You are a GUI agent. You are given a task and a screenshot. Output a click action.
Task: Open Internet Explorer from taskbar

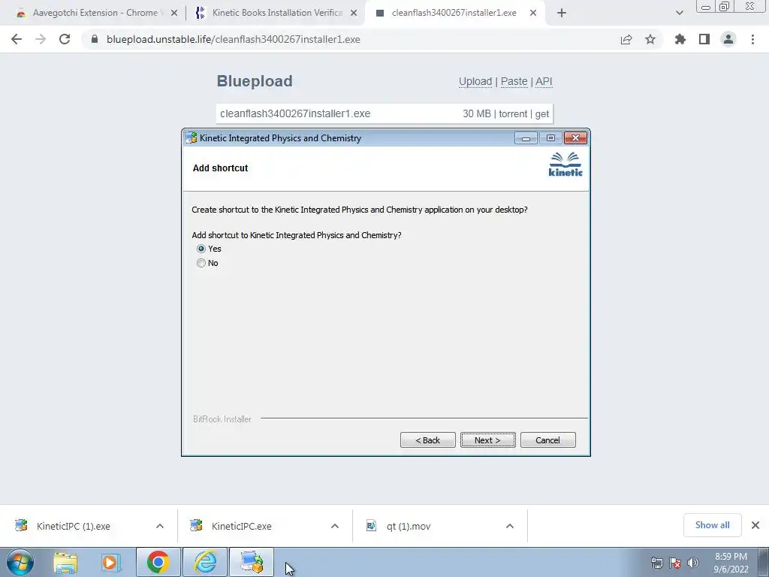click(205, 562)
